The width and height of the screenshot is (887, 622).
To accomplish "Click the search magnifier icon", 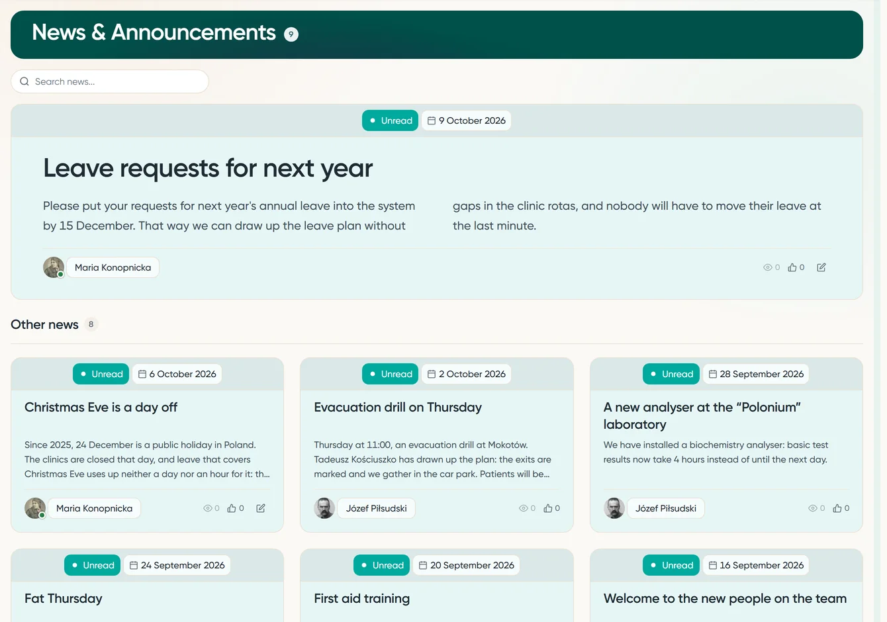I will [24, 81].
